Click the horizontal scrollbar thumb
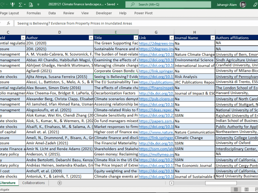 pos(221,183)
